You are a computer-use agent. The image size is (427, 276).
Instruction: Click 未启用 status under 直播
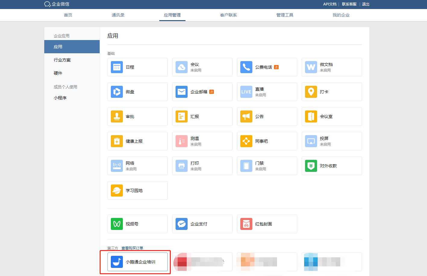click(x=261, y=95)
